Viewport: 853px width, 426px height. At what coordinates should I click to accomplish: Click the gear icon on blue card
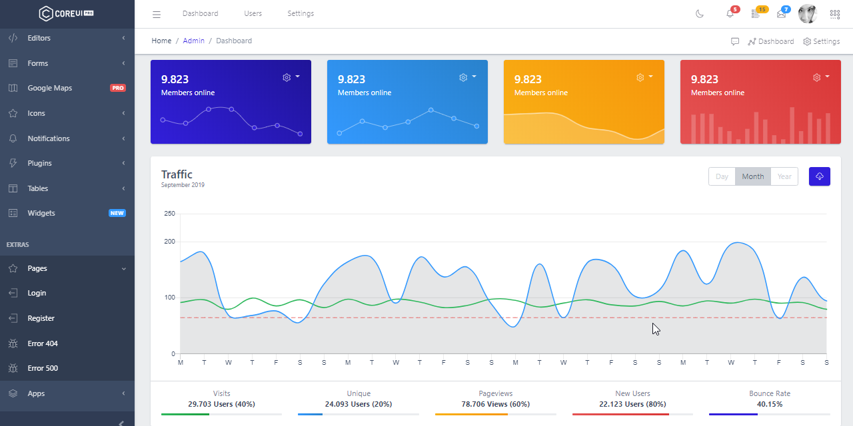pyautogui.click(x=463, y=77)
